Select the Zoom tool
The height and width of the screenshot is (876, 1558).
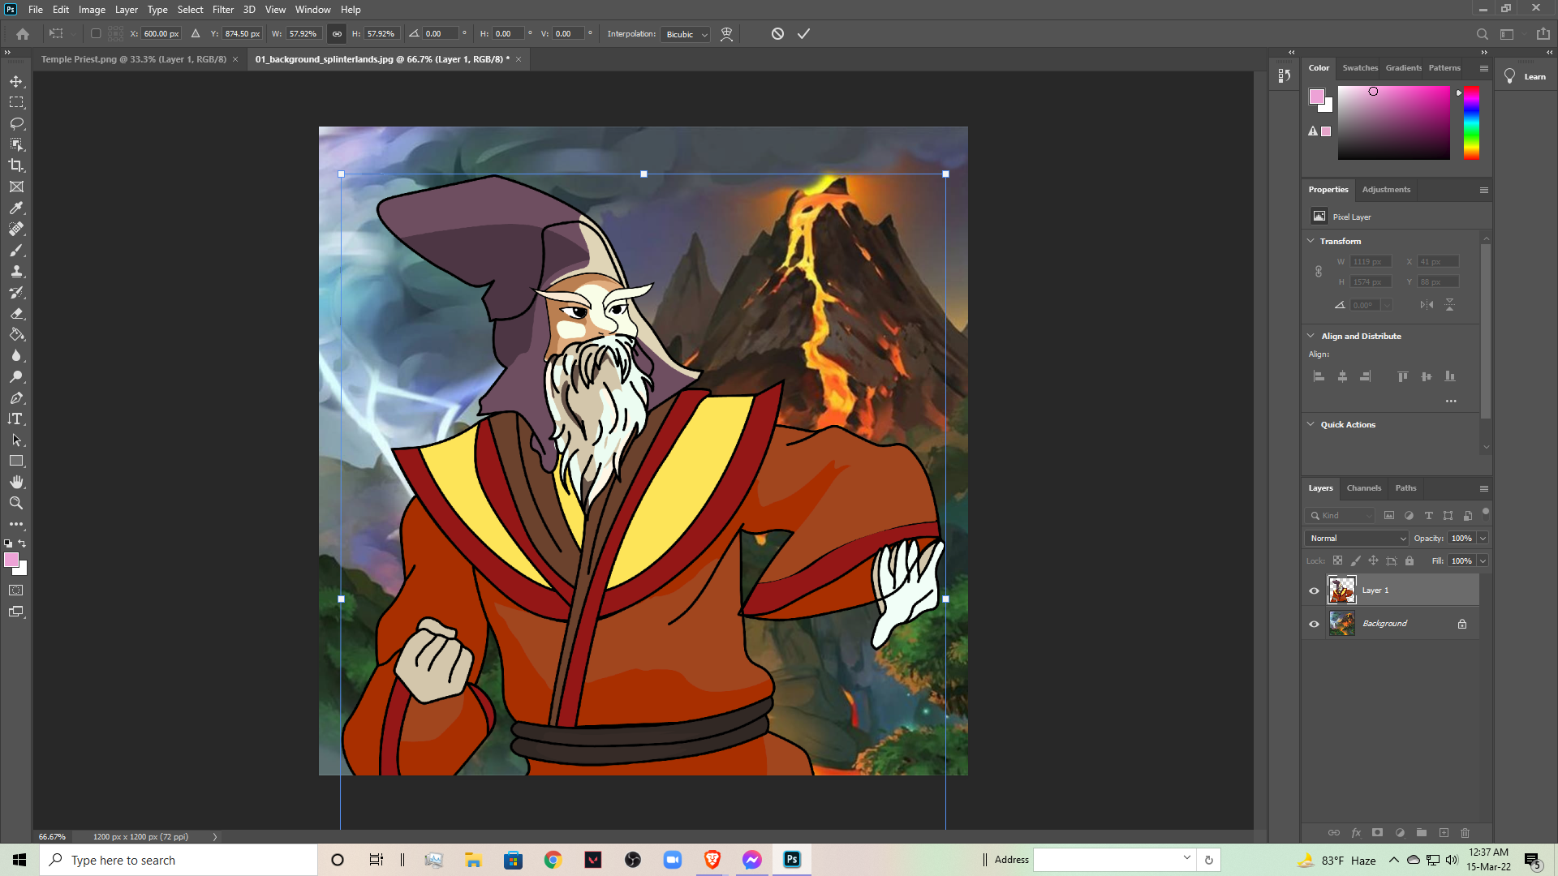(16, 503)
